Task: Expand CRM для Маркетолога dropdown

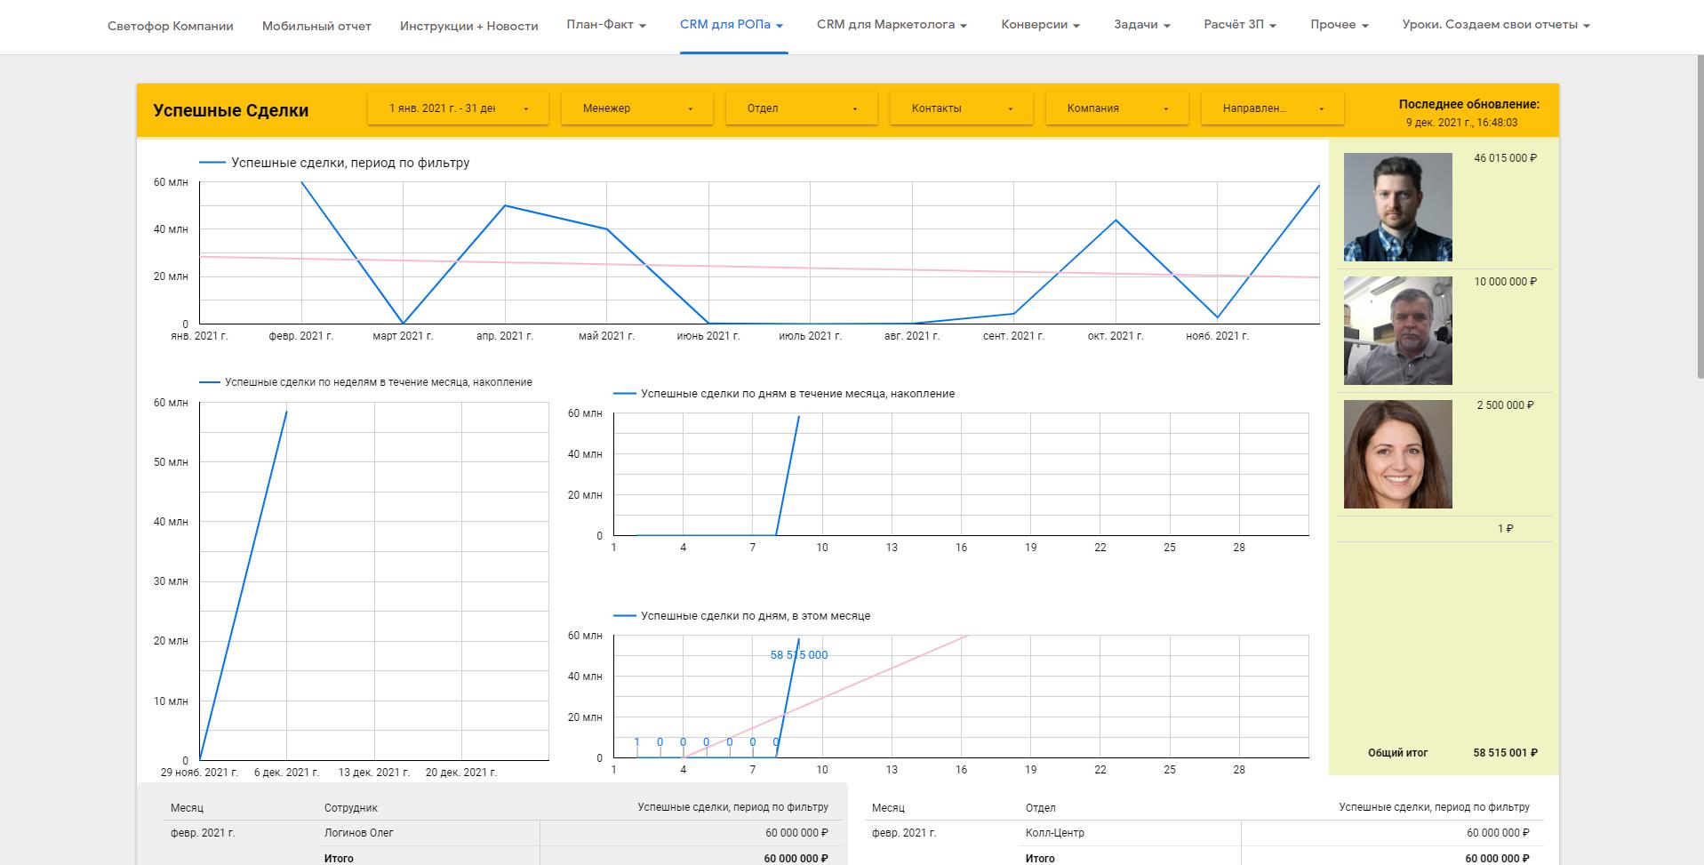Action: click(892, 25)
